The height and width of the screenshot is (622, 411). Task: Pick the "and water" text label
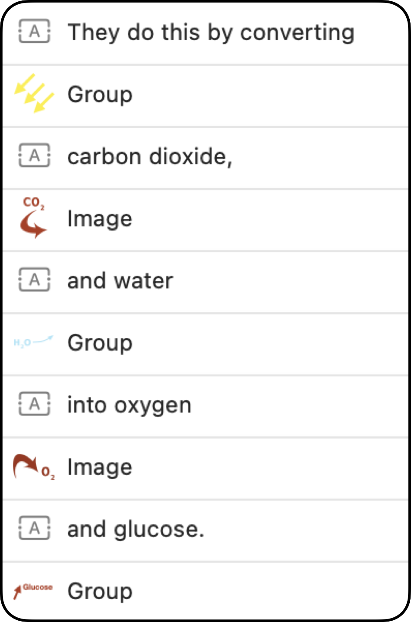point(120,281)
